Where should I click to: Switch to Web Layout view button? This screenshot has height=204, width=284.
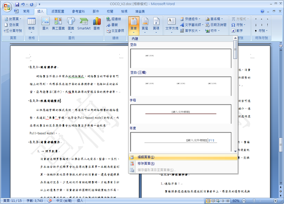(218, 201)
